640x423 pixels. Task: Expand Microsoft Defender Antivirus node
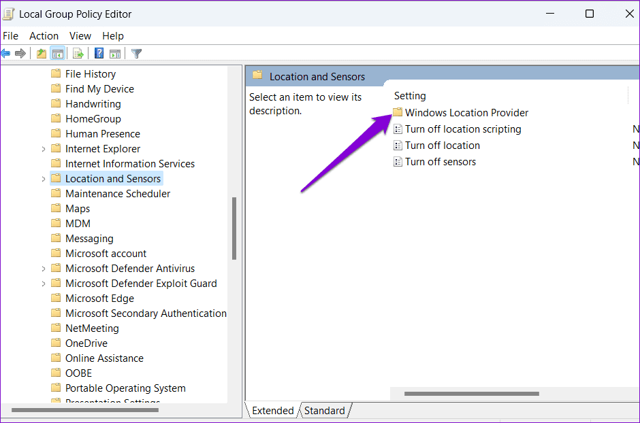[x=44, y=269]
